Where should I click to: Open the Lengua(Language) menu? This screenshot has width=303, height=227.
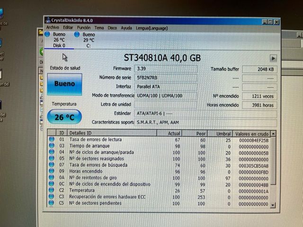tap(151, 28)
